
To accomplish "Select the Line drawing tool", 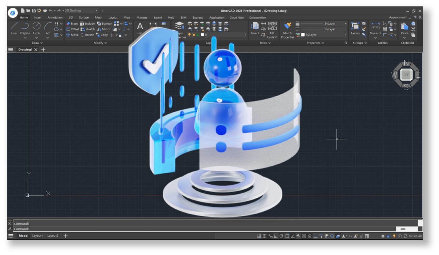I will (x=14, y=28).
